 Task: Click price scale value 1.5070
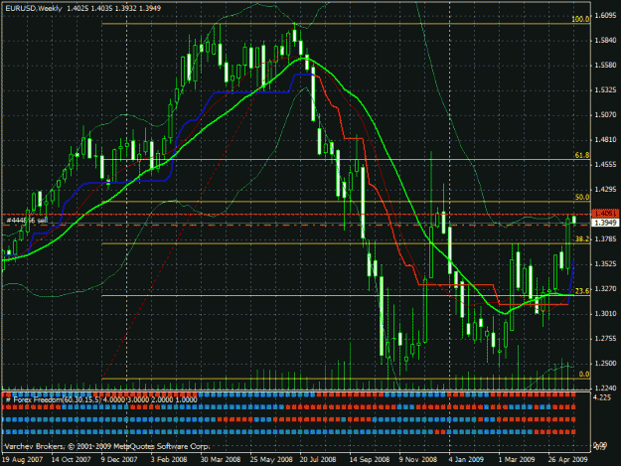tap(606, 115)
